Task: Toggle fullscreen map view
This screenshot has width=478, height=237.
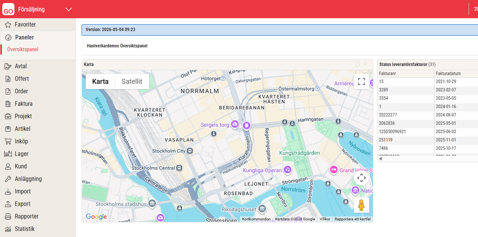Action: (362, 82)
